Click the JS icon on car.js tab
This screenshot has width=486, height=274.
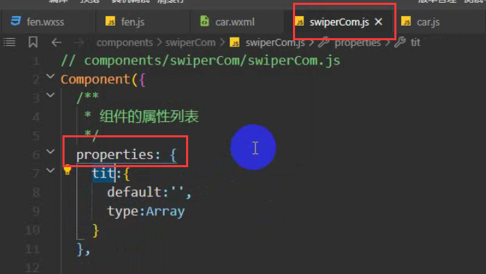(406, 22)
